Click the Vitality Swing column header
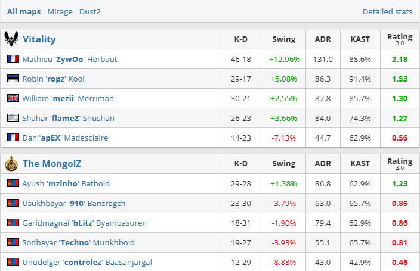 283,39
